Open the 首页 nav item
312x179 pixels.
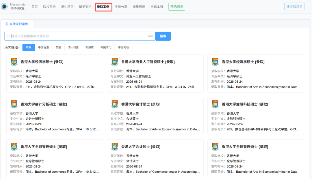point(35,7)
